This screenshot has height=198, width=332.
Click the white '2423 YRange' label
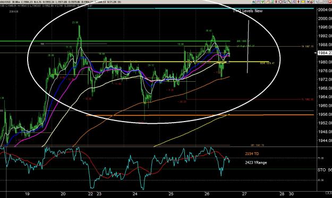[x=256, y=162]
